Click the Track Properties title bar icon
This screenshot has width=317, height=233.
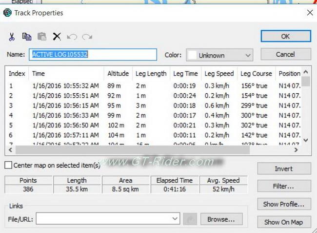7,13
